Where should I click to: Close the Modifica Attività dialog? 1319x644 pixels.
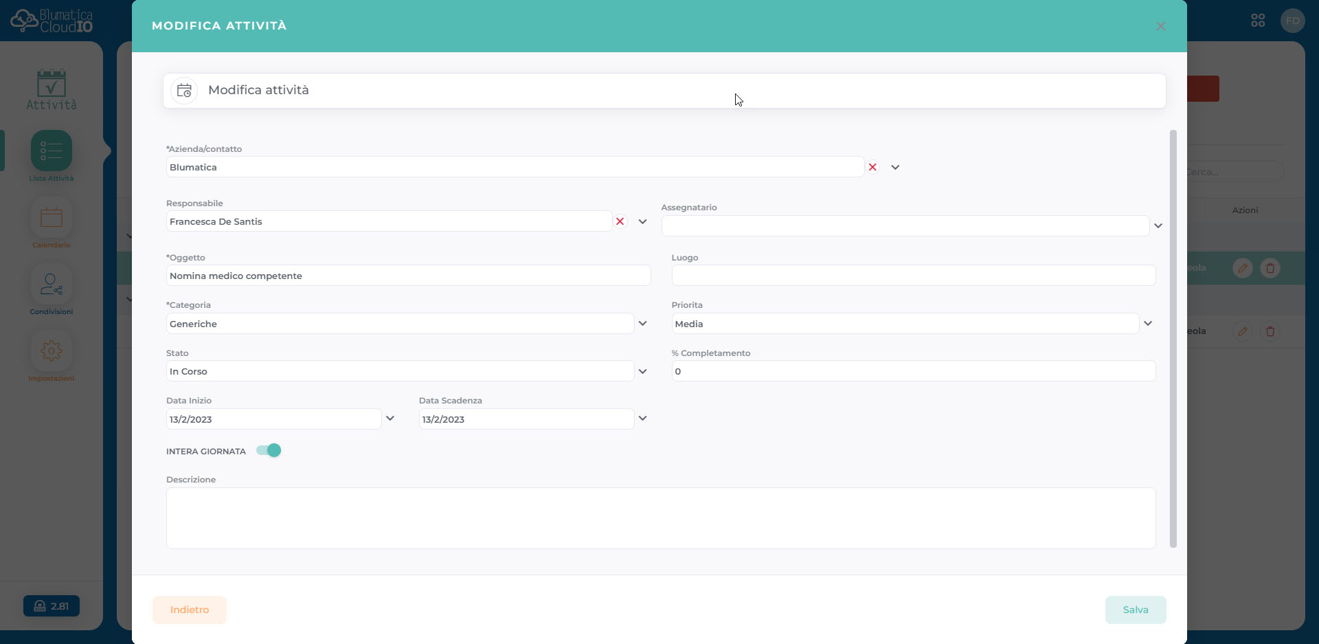[1160, 26]
